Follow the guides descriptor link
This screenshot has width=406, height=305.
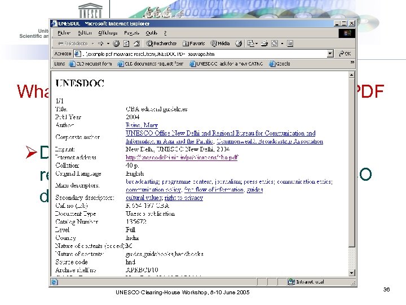tap(255, 190)
